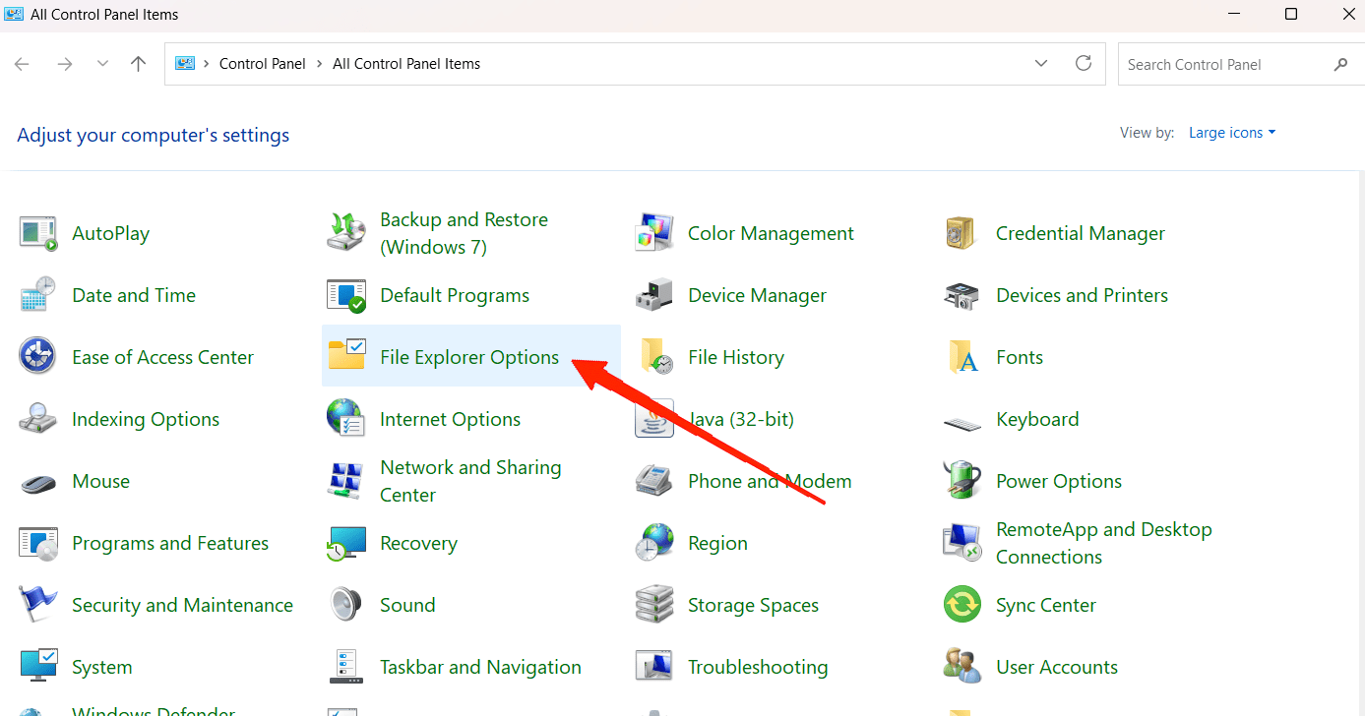Open the Programs and Features link
This screenshot has height=716, width=1365.
[170, 543]
